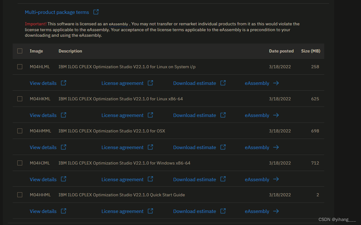Open License agreement for M04HHML

coord(122,211)
